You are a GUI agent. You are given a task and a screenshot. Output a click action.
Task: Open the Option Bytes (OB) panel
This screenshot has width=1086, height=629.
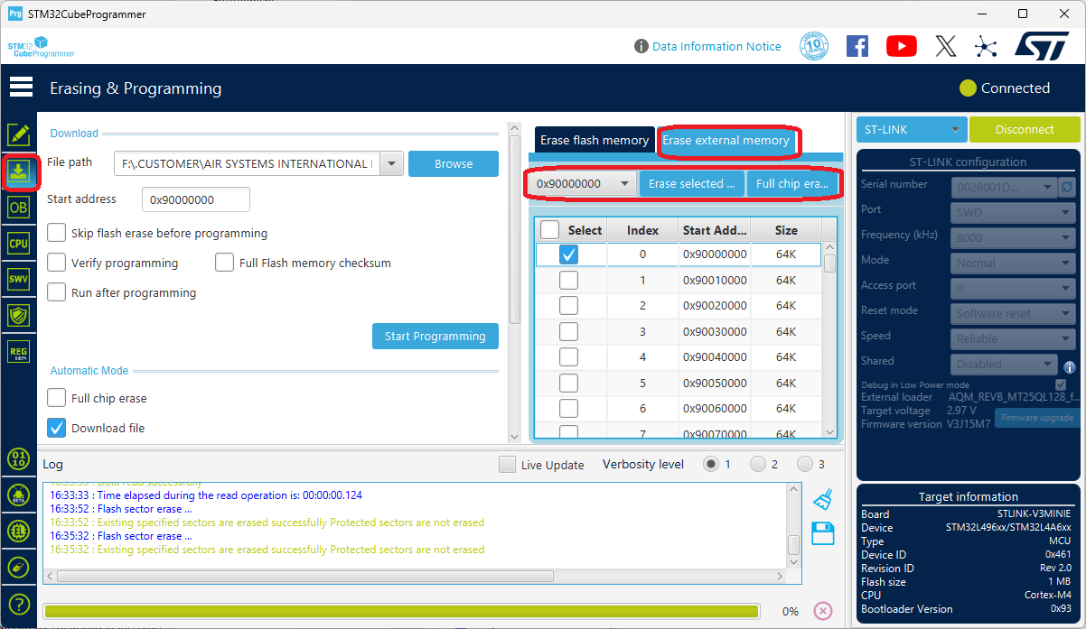click(x=19, y=207)
